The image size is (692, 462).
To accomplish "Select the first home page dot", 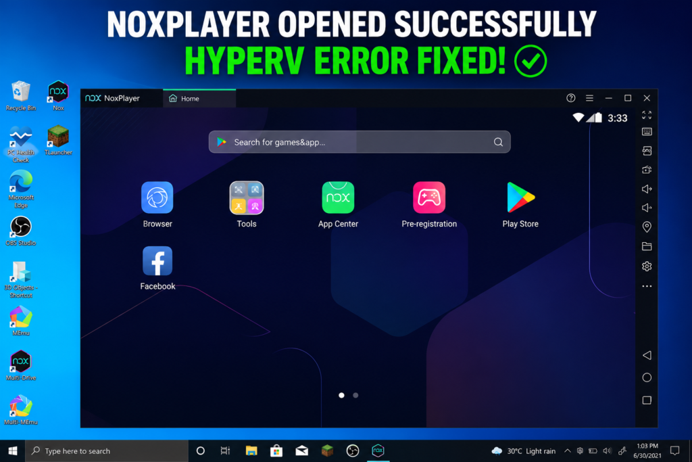I will point(341,395).
